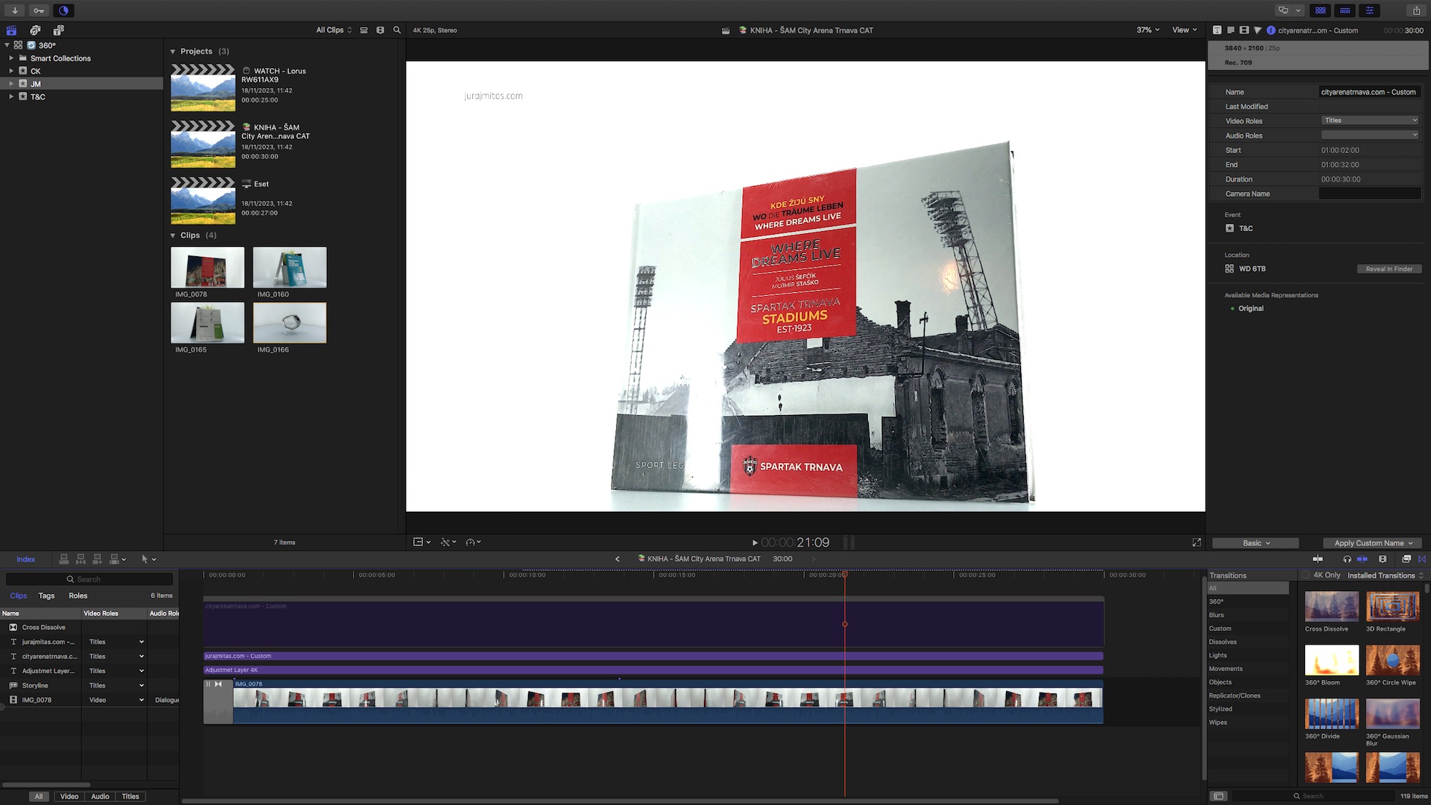Expand the CK event
Viewport: 1431px width, 805px height.
coord(11,71)
